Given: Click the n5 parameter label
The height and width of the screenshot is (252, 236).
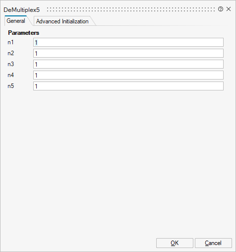Looking at the screenshot, I should [11, 86].
